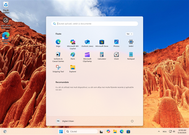Open Notepad from pinned apps

pyautogui.click(x=131, y=56)
